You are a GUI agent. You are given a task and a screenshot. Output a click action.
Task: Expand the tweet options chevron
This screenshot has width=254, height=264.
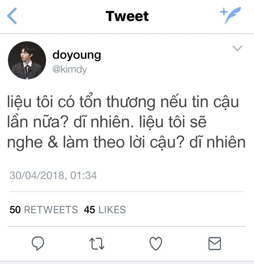(x=237, y=48)
